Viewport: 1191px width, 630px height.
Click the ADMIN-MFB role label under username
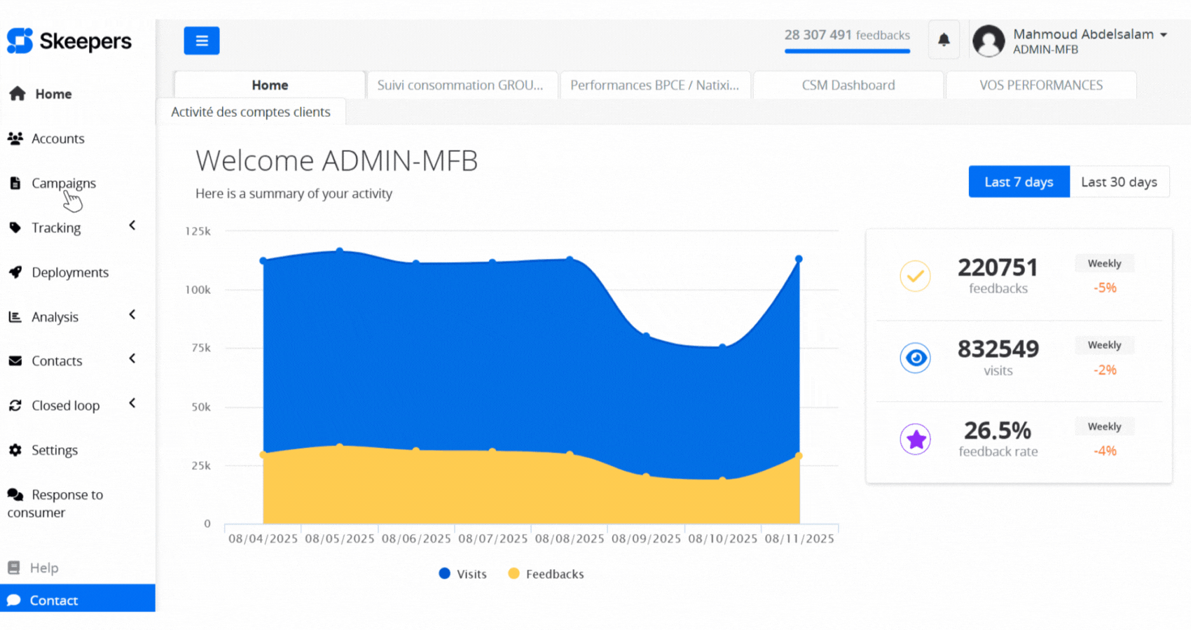1045,50
